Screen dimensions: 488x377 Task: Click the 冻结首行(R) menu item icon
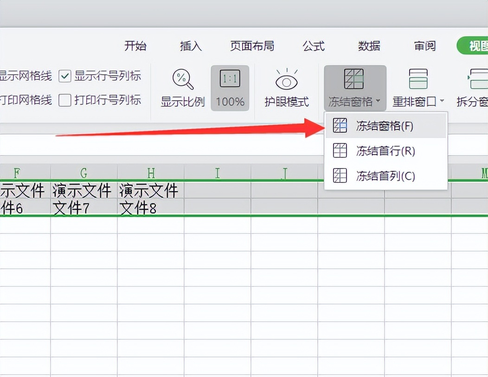click(x=340, y=151)
